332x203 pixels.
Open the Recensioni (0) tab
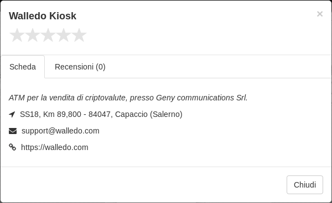tap(80, 67)
